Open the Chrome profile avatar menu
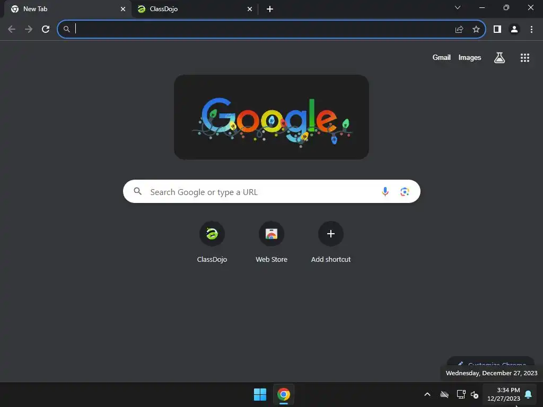The height and width of the screenshot is (407, 543). pos(514,30)
